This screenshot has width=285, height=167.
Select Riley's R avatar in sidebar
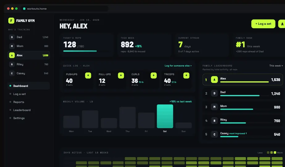12,64
